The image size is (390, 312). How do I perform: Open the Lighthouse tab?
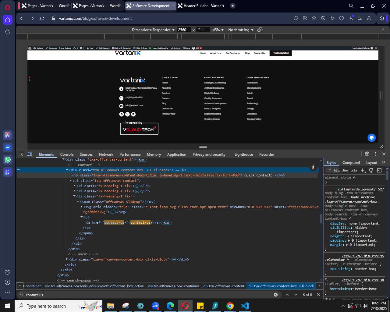[244, 154]
